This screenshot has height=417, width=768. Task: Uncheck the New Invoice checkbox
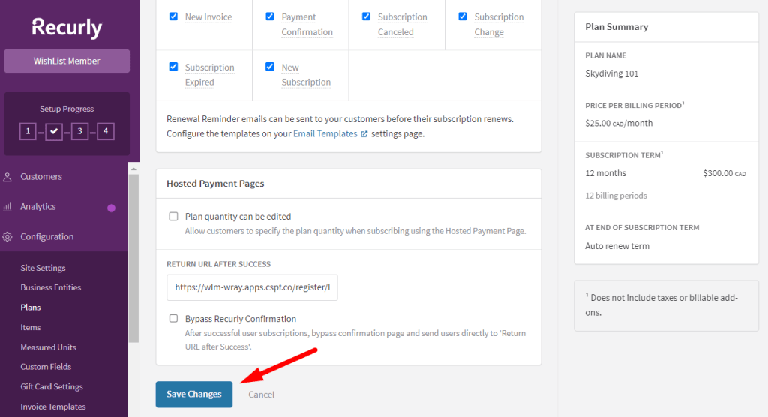[x=173, y=16]
